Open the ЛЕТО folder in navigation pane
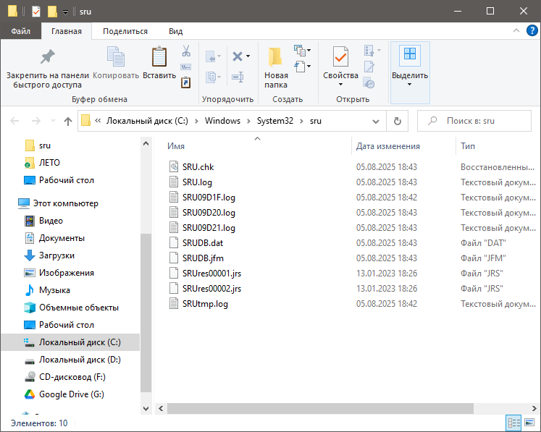The image size is (541, 432). click(x=49, y=163)
